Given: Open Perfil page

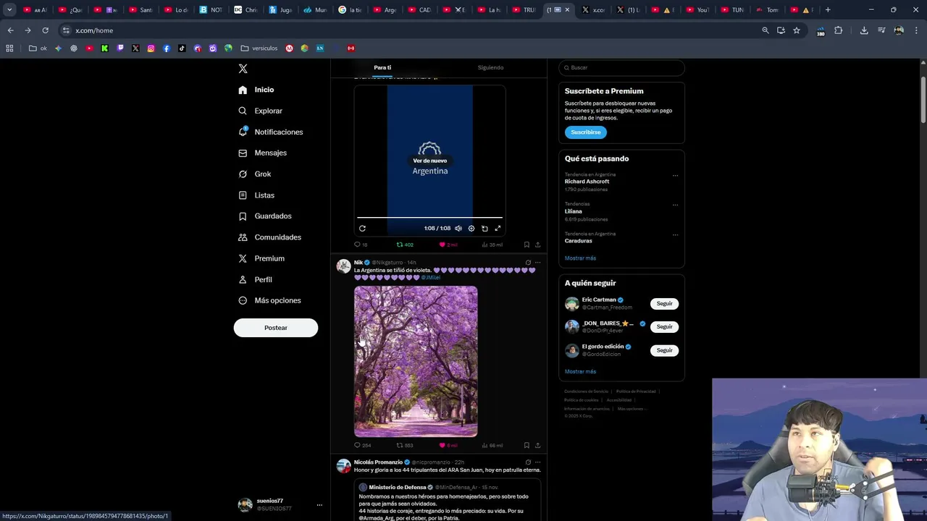Looking at the screenshot, I should pyautogui.click(x=256, y=279).
